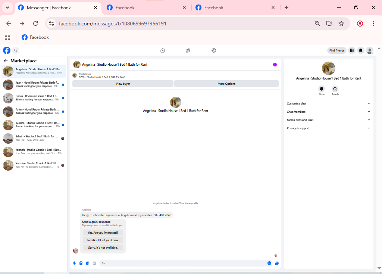Image resolution: width=382 pixels, height=274 pixels.
Task: Open browser profile icon
Action: pos(360,24)
